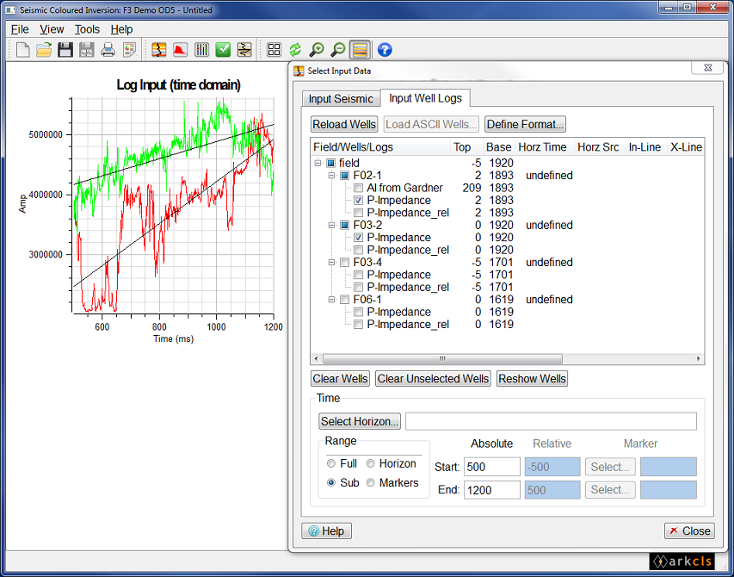734x577 pixels.
Task: Check P-Impedance_rel under well F06-1
Action: coord(358,325)
